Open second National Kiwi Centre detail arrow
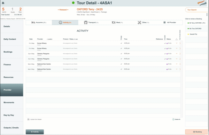 pos(180,69)
